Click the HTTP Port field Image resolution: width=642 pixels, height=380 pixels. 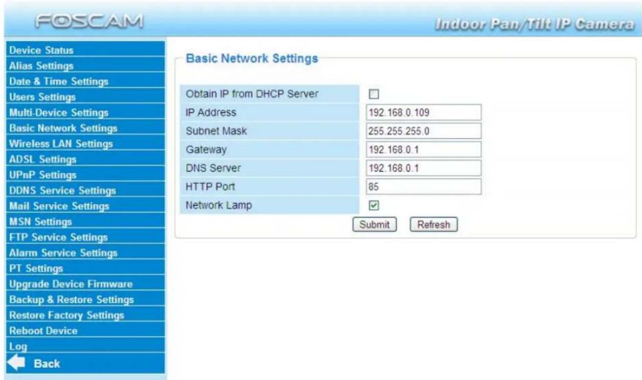(x=424, y=186)
